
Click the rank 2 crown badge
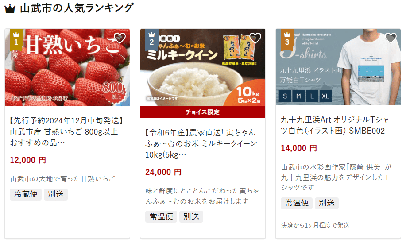[152, 39]
